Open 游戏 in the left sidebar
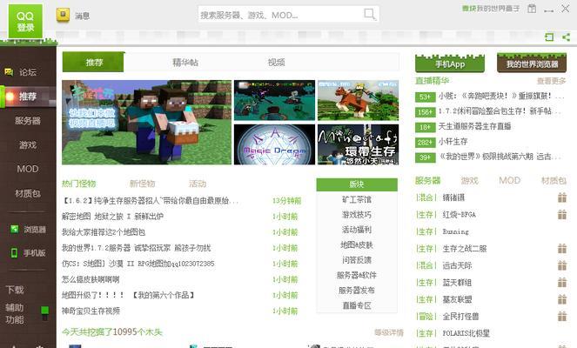 point(28,145)
